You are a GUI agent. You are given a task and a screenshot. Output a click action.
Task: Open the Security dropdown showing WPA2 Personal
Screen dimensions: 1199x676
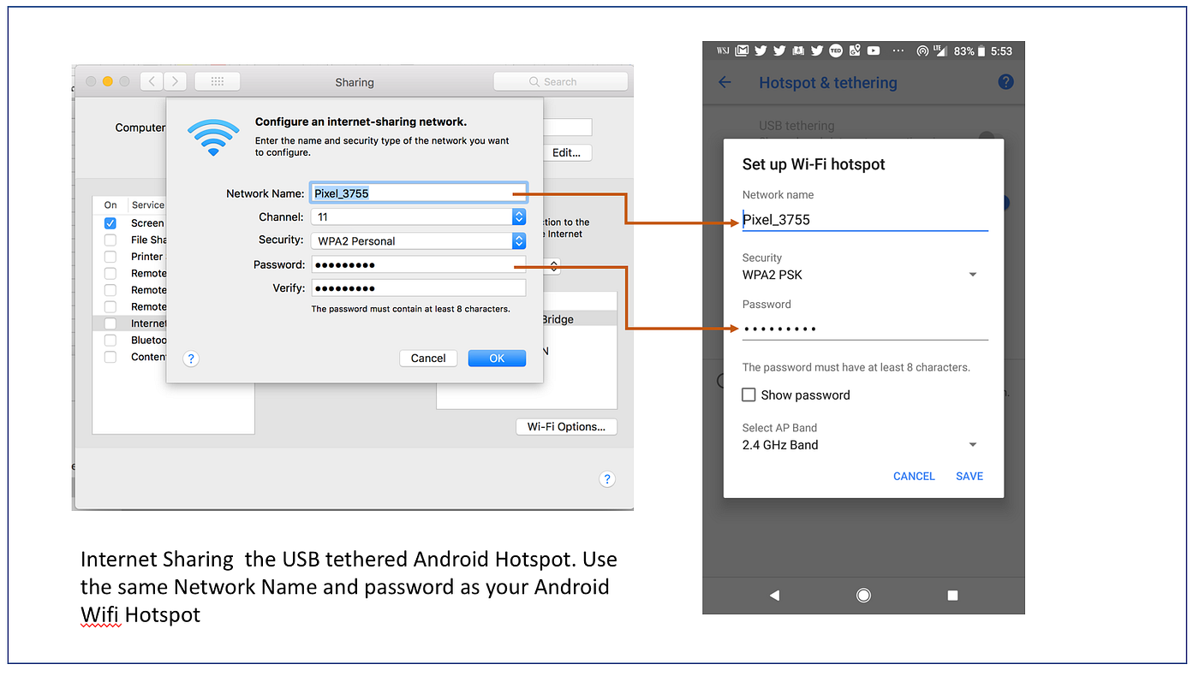coord(519,240)
